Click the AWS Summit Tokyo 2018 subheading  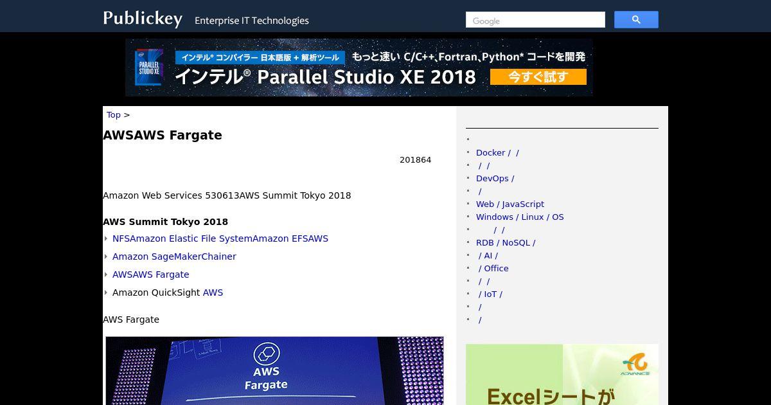[x=165, y=222]
